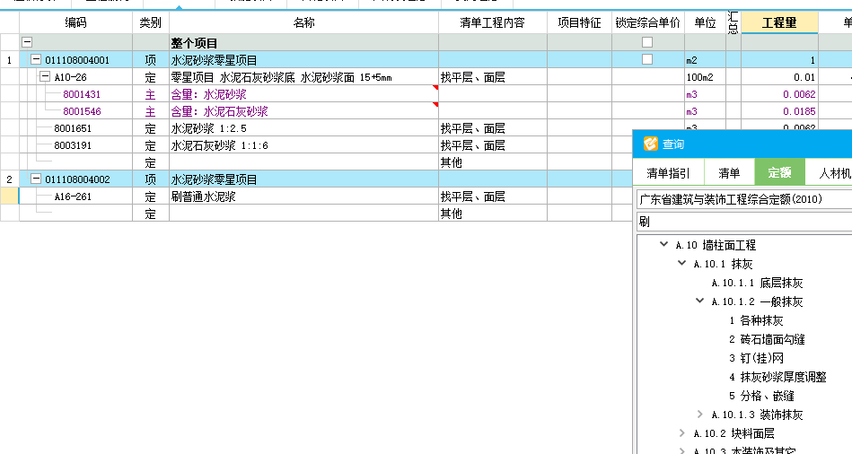The width and height of the screenshot is (852, 454).
Task: Select 5 分格、嵌缝 tree item
Action: (761, 396)
